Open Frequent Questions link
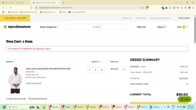 pyautogui.click(x=160, y=18)
